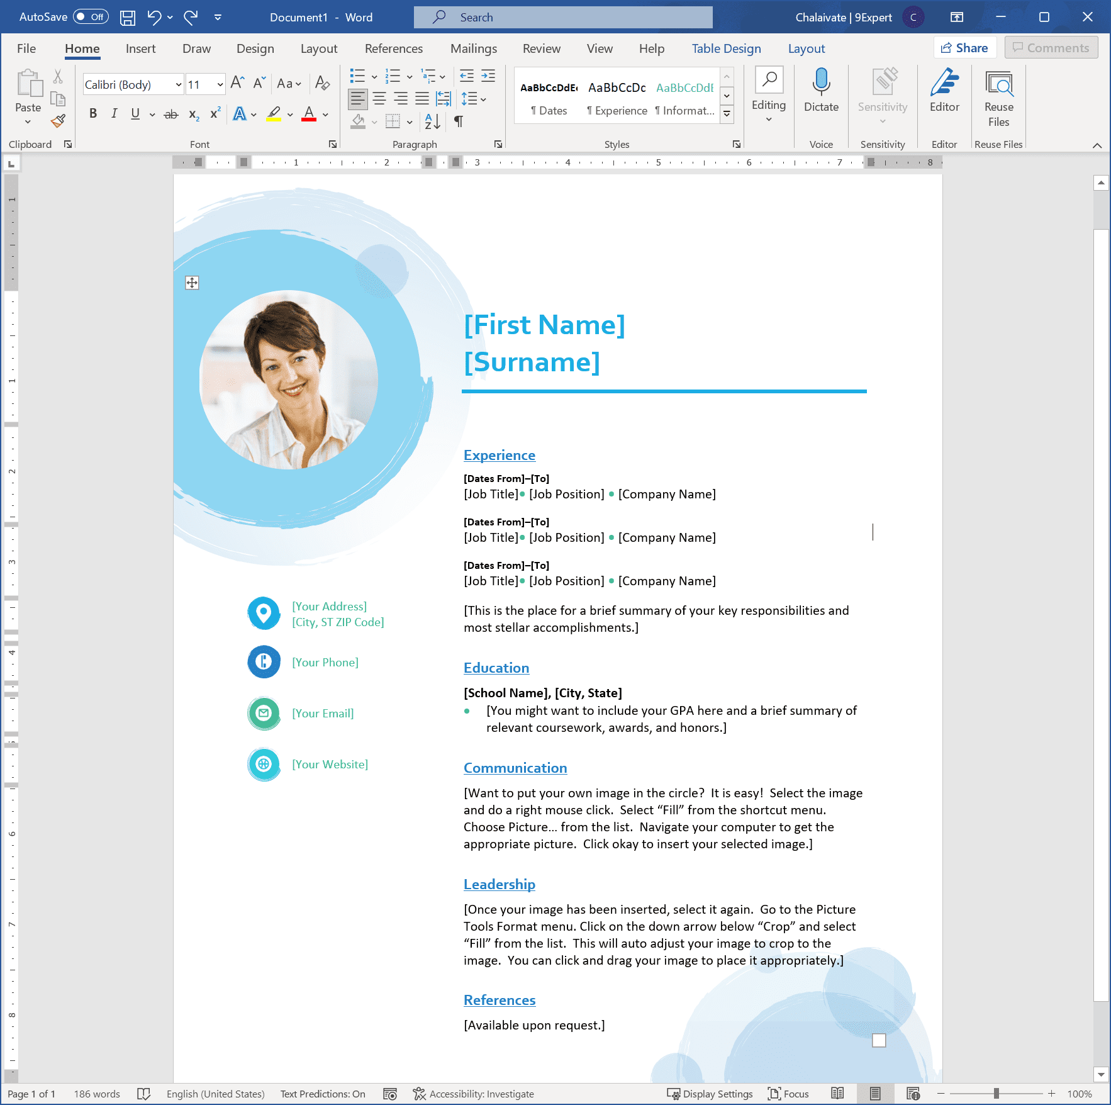Screen dimensions: 1111x1105
Task: Expand the Highlight color dropdown arrow
Action: point(290,115)
